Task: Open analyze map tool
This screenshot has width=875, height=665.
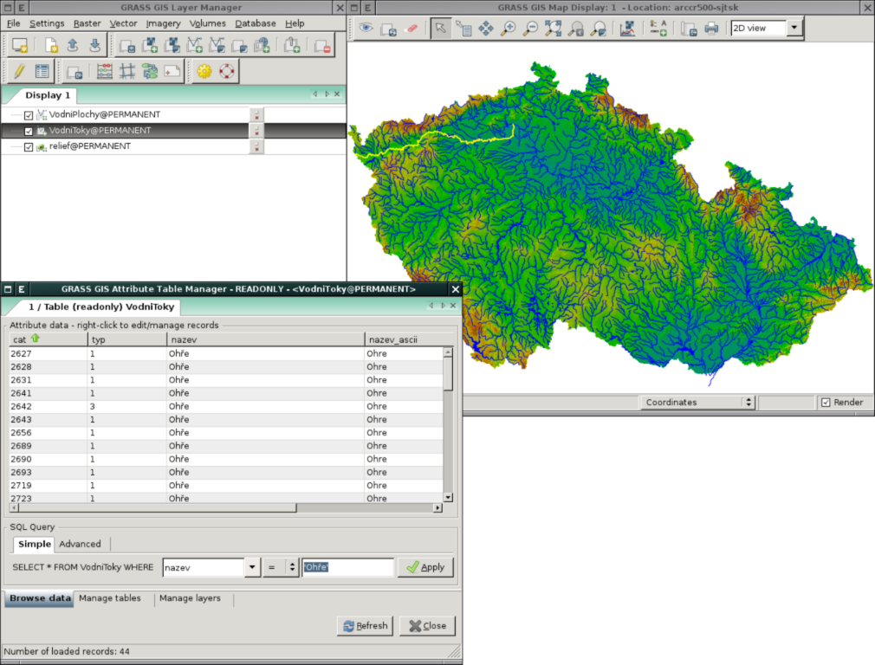Action: [x=628, y=28]
